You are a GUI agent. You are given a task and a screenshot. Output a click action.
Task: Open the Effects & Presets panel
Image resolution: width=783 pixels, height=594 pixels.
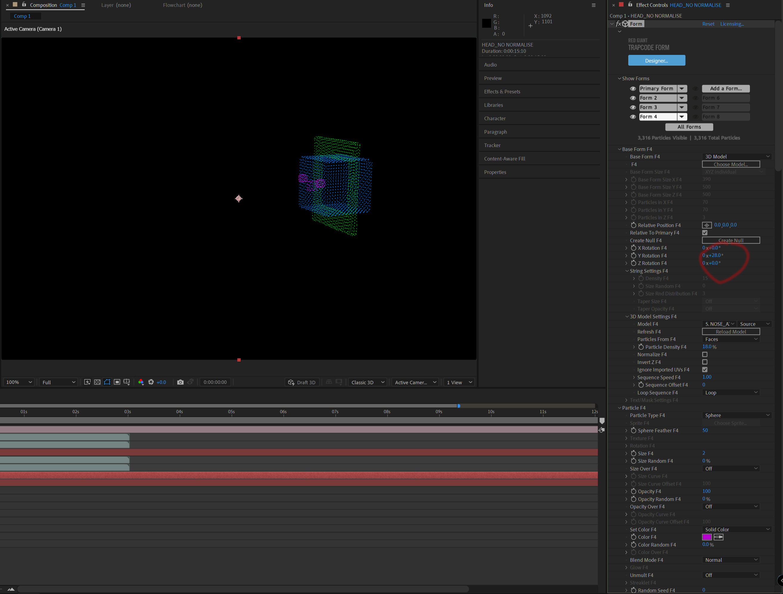tap(502, 91)
